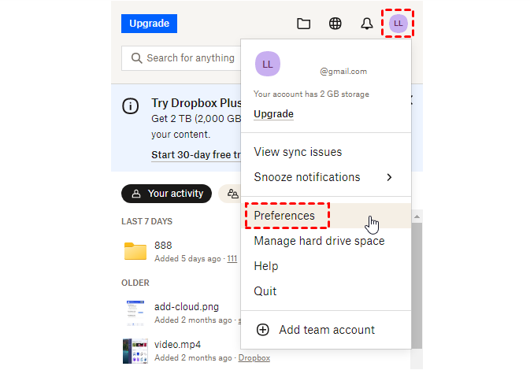
Task: Follow the 111 location link
Action: click(x=232, y=259)
